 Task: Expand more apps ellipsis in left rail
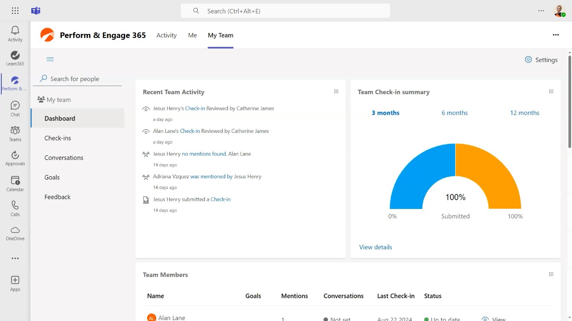(15, 258)
